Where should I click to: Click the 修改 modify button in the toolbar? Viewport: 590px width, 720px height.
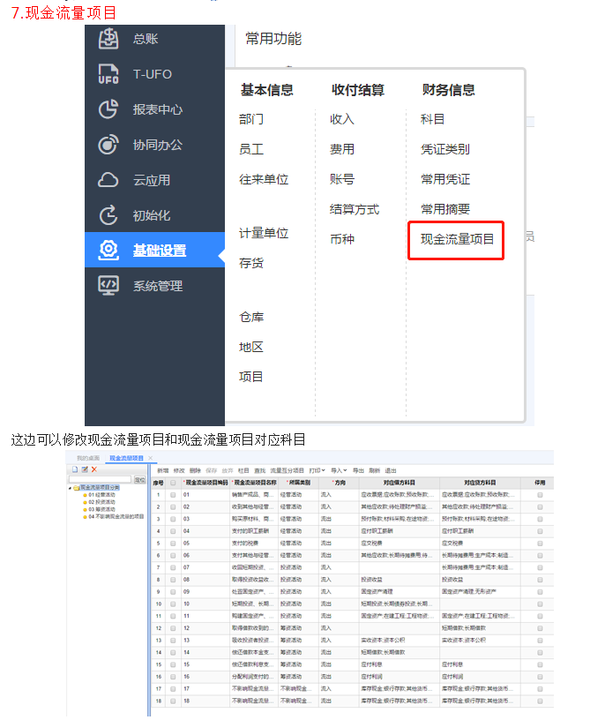[179, 470]
